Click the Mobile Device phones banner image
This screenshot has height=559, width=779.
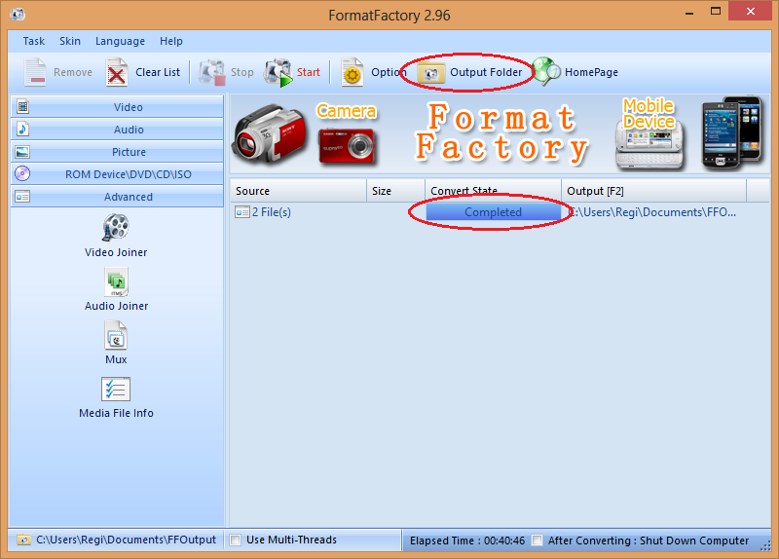(731, 132)
